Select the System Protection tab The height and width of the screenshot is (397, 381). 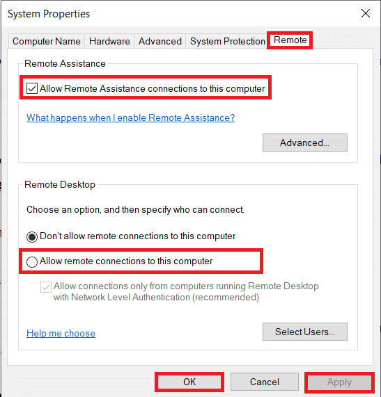pyautogui.click(x=228, y=41)
